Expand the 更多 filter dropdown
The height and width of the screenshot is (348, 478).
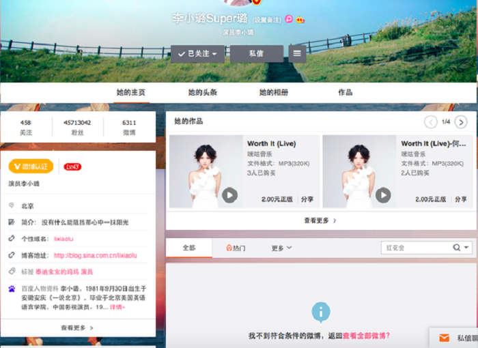pyautogui.click(x=281, y=248)
